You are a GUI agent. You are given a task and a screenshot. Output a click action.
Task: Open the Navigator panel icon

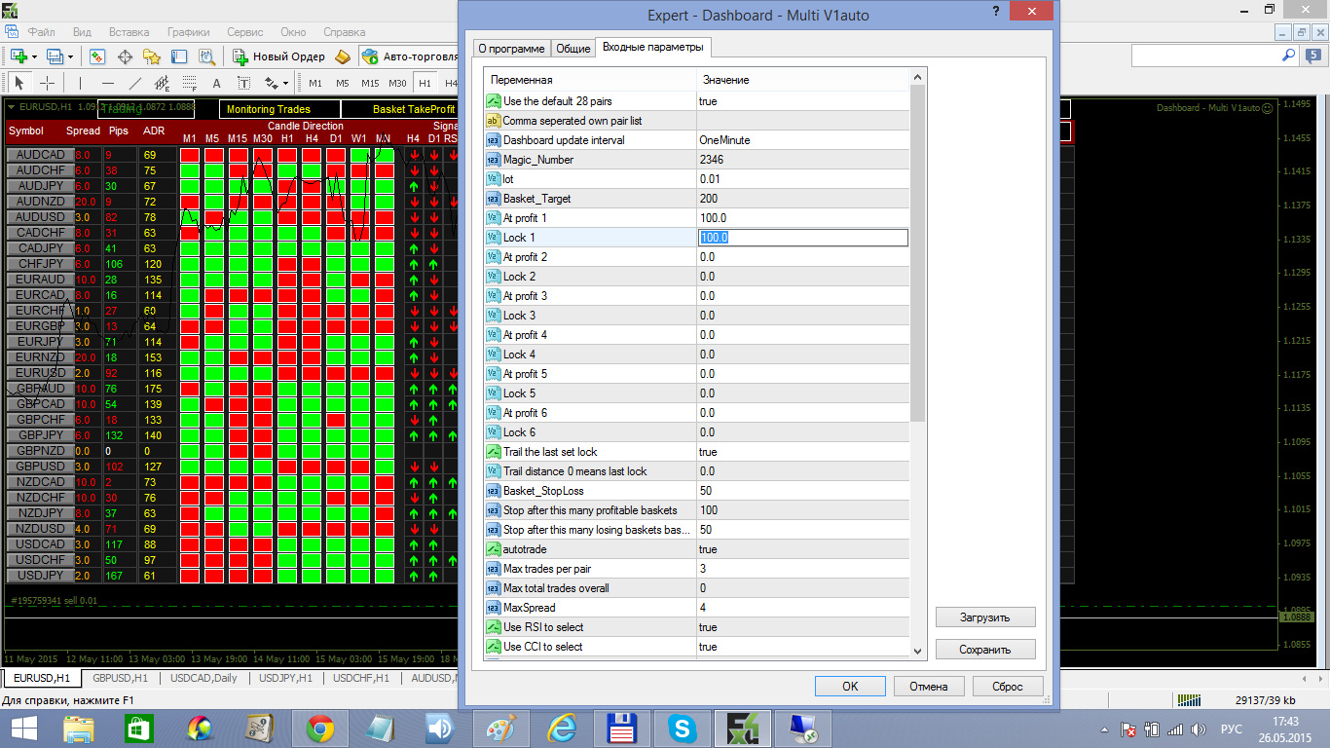[152, 56]
